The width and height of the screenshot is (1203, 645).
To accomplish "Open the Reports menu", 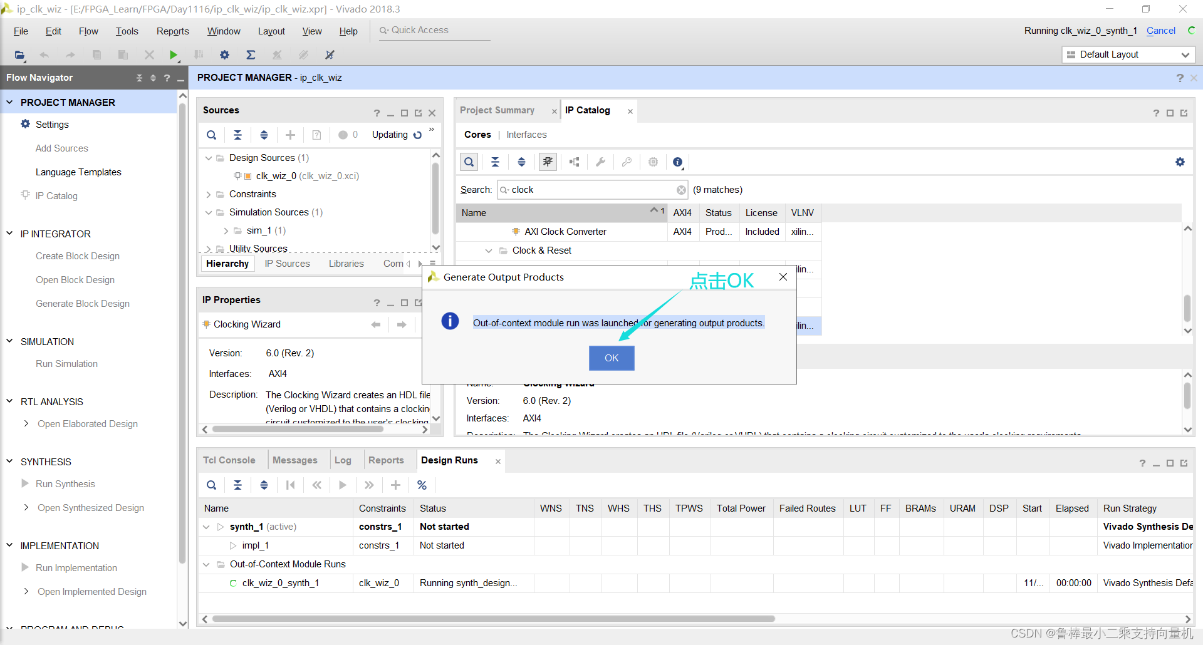I will click(172, 31).
